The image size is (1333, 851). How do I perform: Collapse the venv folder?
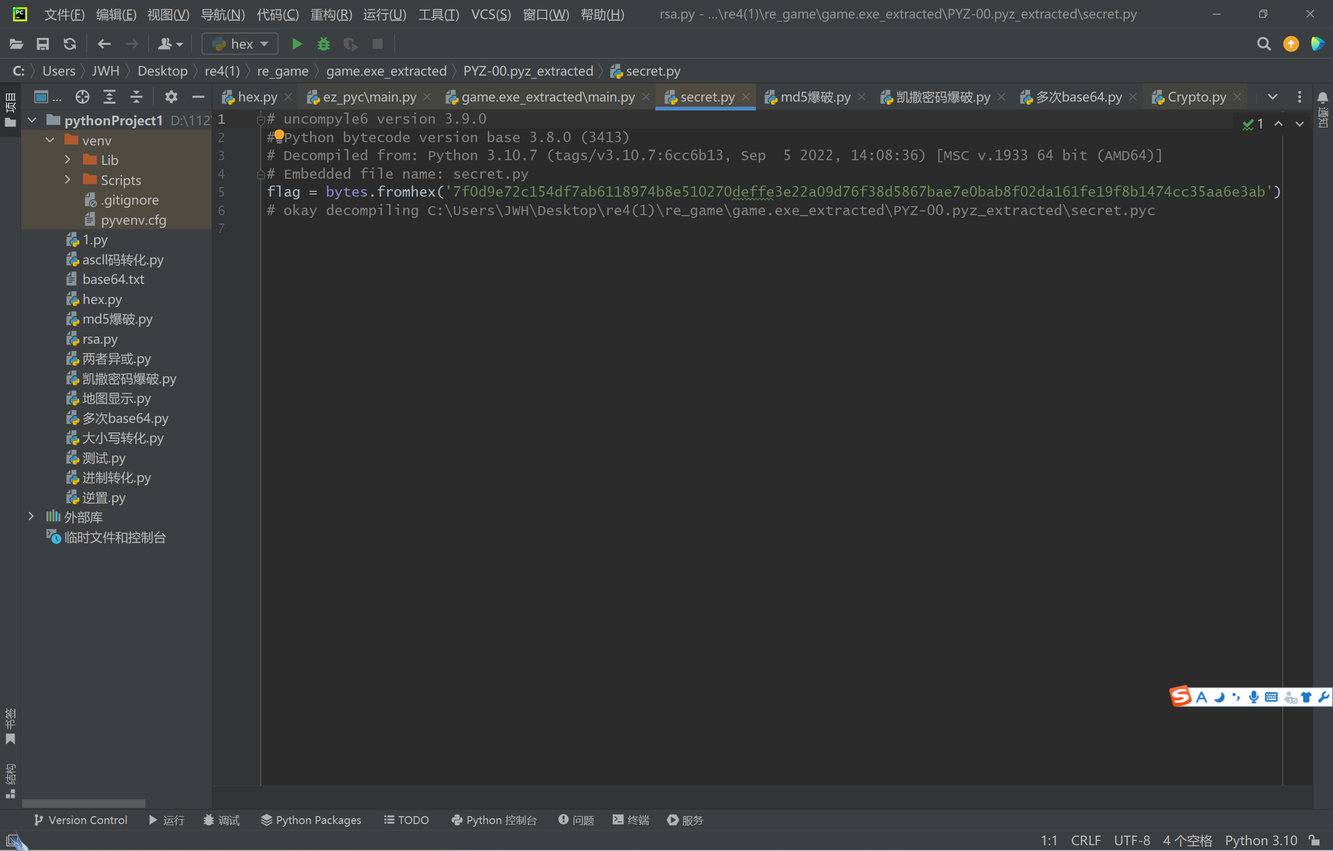click(x=50, y=140)
